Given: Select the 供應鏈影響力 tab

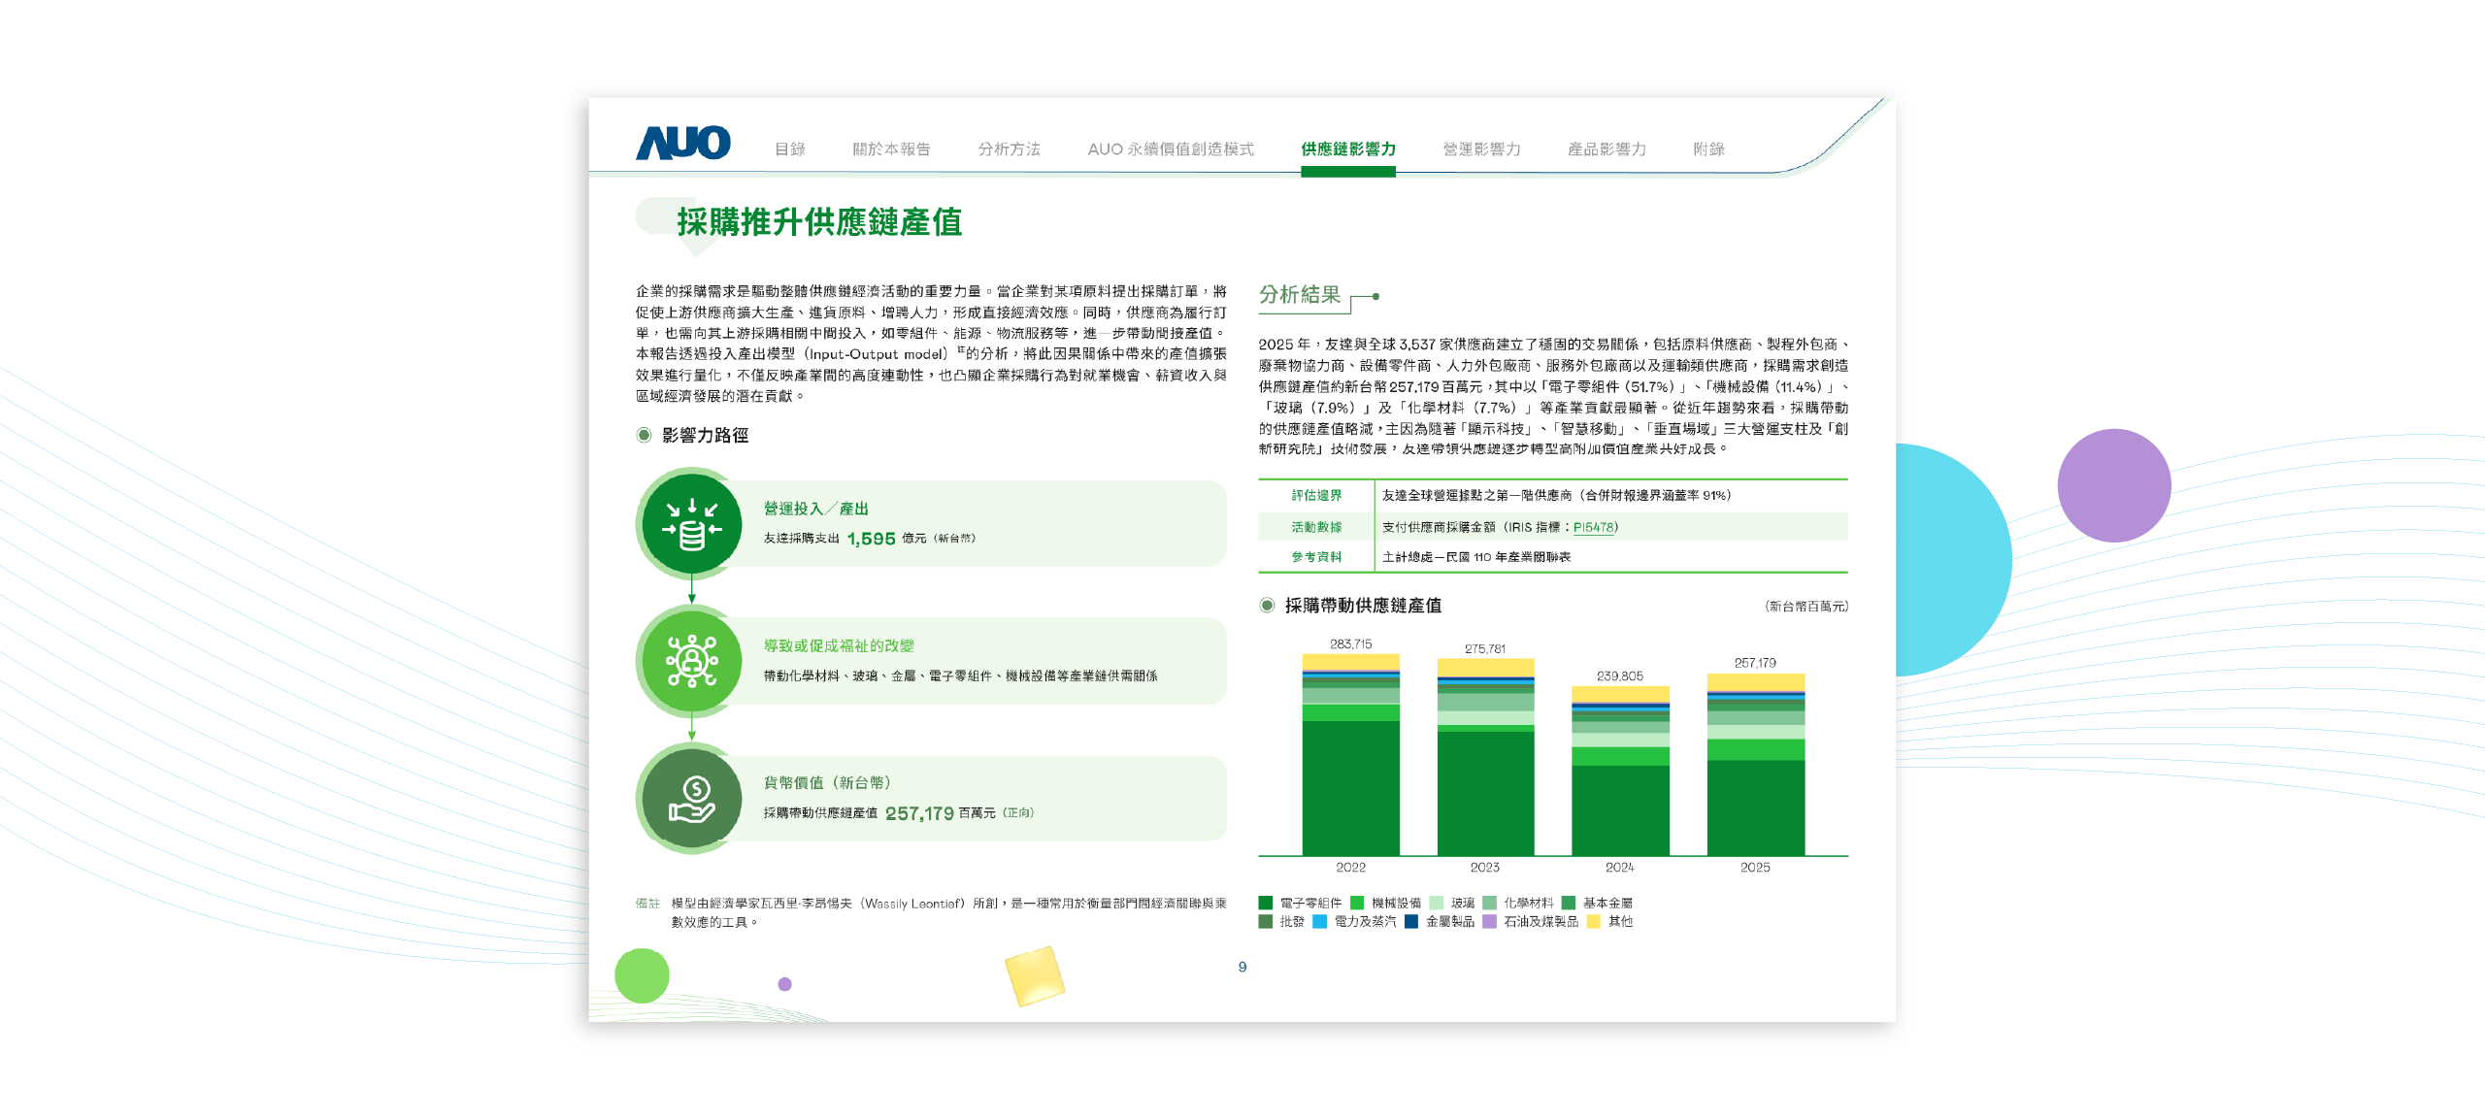Looking at the screenshot, I should (x=1348, y=149).
